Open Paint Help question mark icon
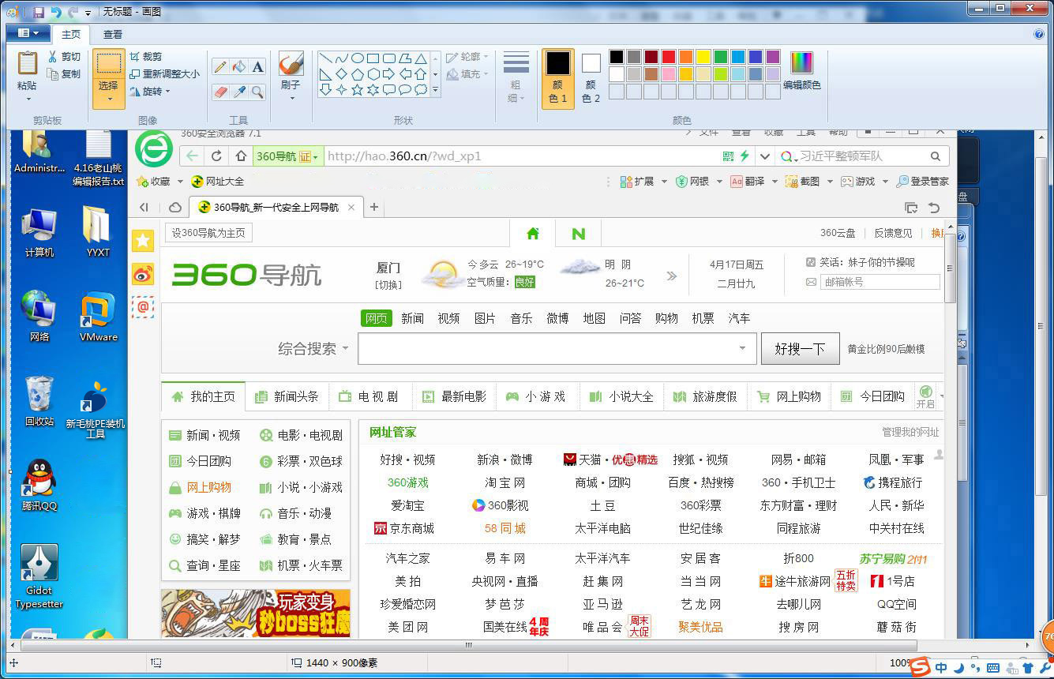1054x679 pixels. (1039, 34)
